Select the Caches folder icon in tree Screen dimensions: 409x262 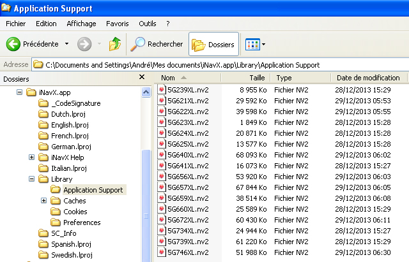(x=56, y=201)
